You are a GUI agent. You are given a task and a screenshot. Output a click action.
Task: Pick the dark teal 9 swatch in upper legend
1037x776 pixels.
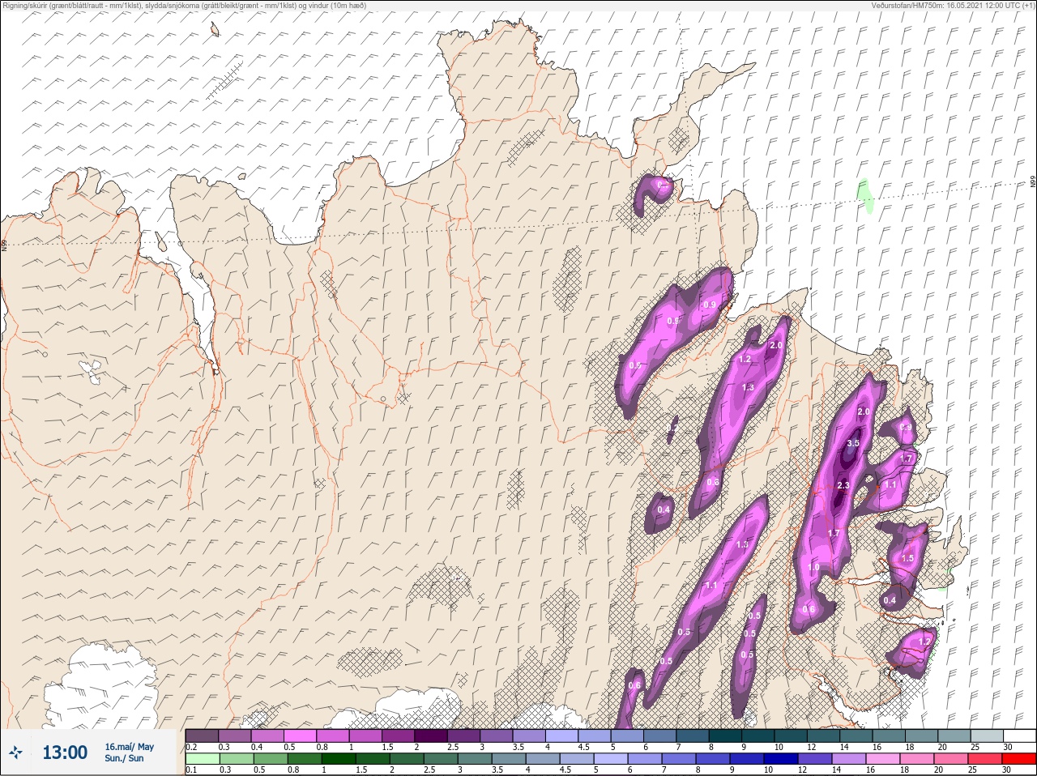click(x=759, y=735)
